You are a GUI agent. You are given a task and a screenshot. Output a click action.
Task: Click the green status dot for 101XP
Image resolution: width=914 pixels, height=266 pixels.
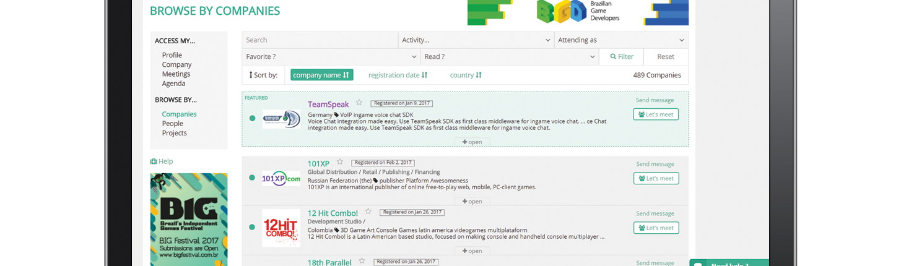(252, 178)
